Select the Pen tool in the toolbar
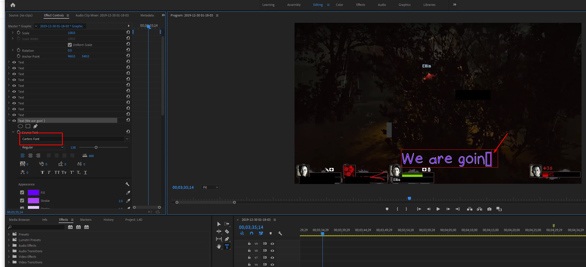Viewport: 586px width, 267px height. [227, 239]
